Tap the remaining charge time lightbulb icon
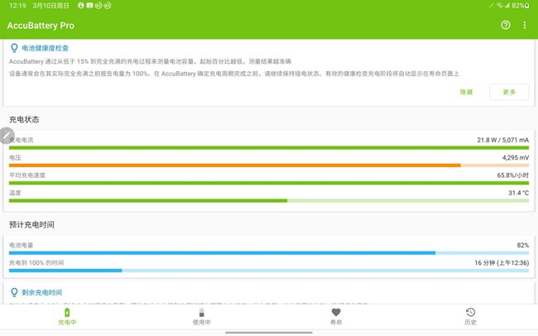Screen dimensions: 538x336 tap(14, 292)
